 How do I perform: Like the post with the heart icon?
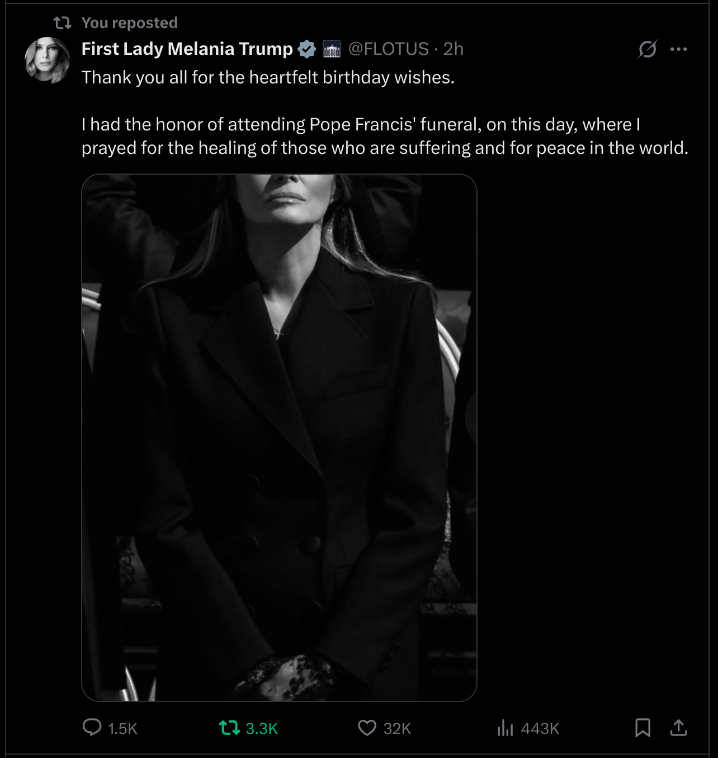click(x=367, y=728)
